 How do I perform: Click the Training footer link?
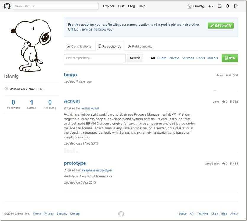(203, 214)
